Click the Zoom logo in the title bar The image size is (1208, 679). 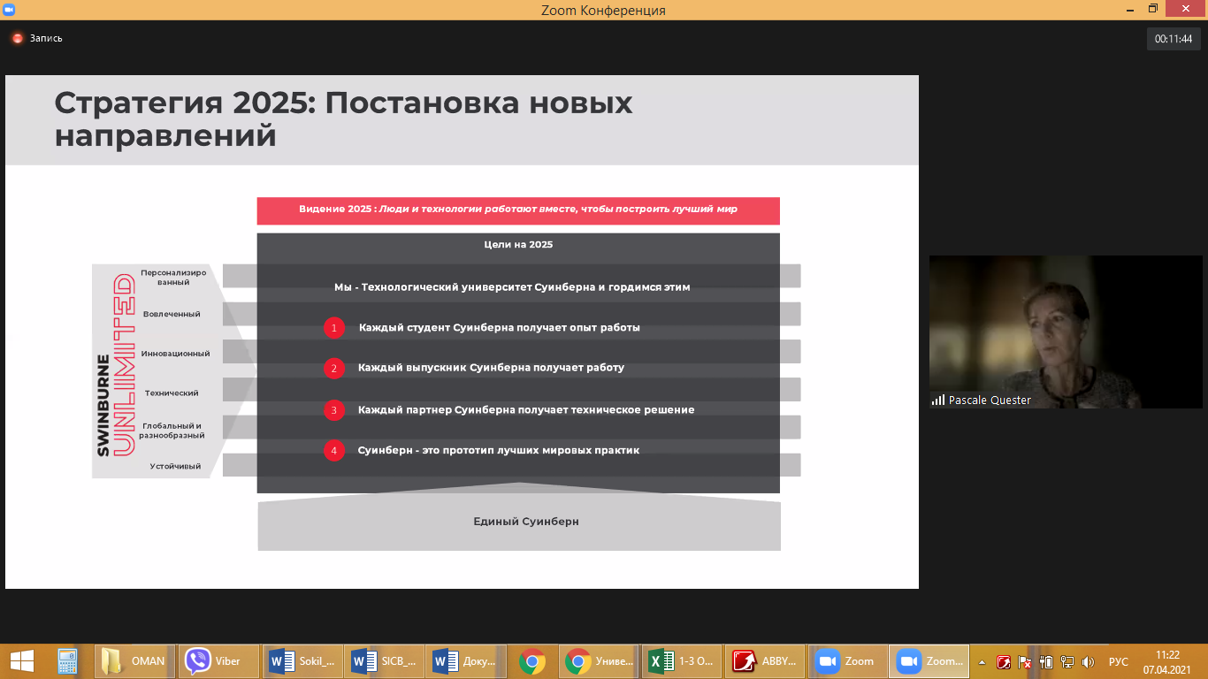point(9,10)
